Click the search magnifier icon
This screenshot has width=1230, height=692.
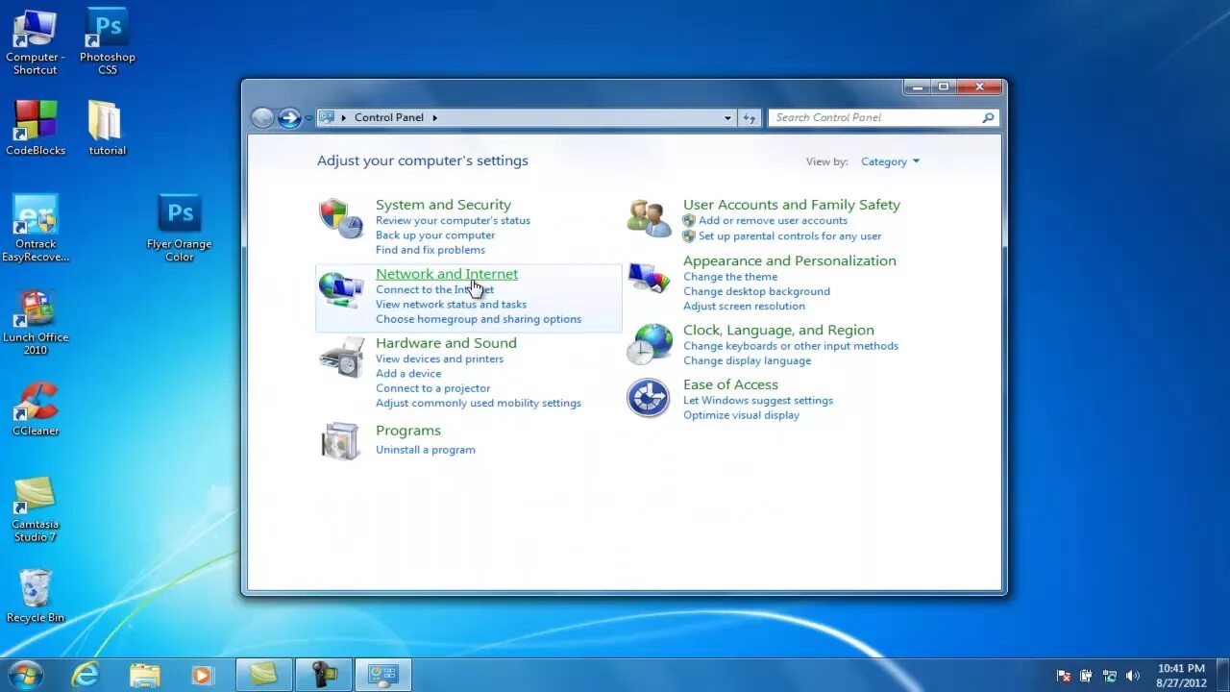click(x=987, y=117)
